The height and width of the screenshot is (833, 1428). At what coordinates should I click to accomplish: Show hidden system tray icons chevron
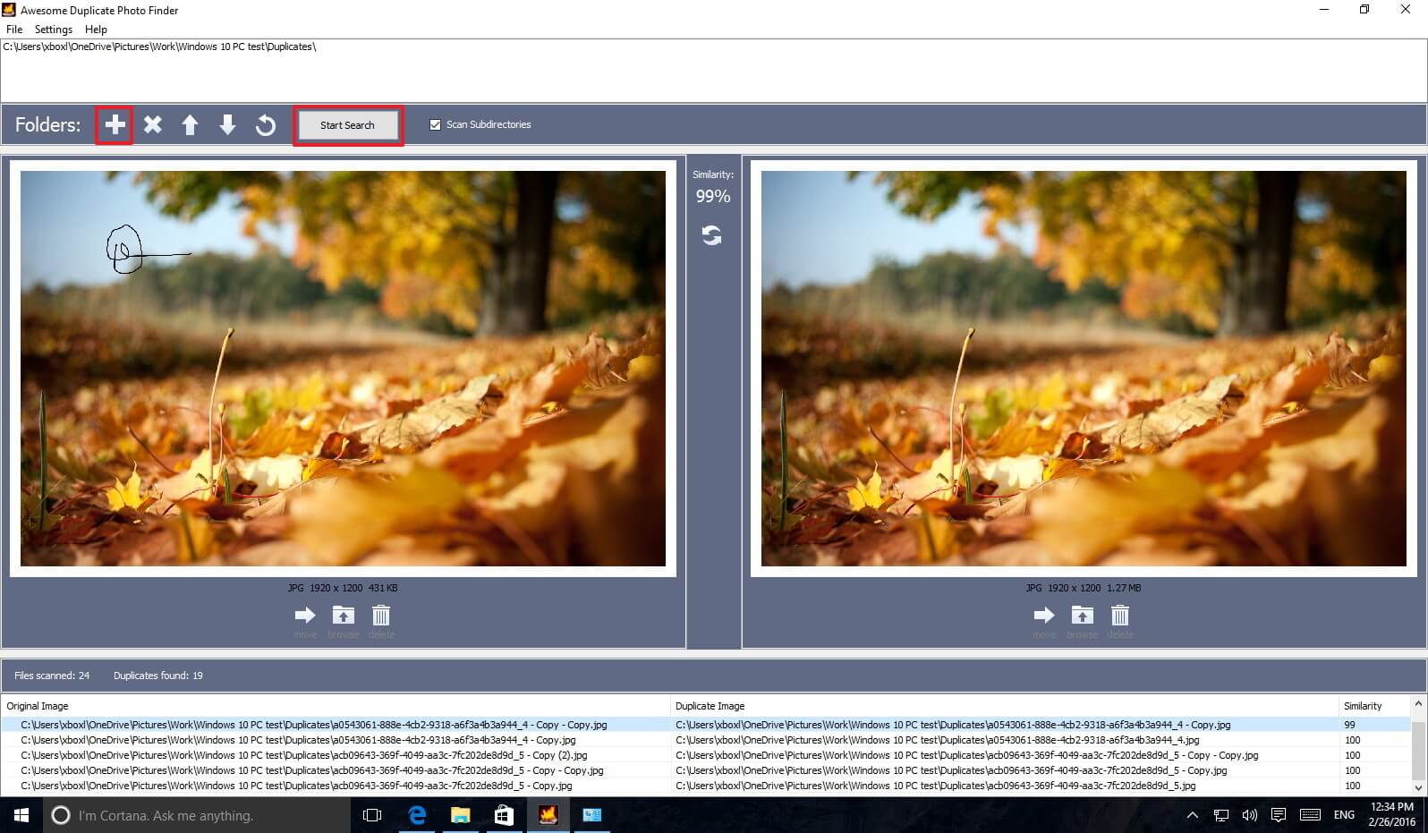tap(1192, 815)
